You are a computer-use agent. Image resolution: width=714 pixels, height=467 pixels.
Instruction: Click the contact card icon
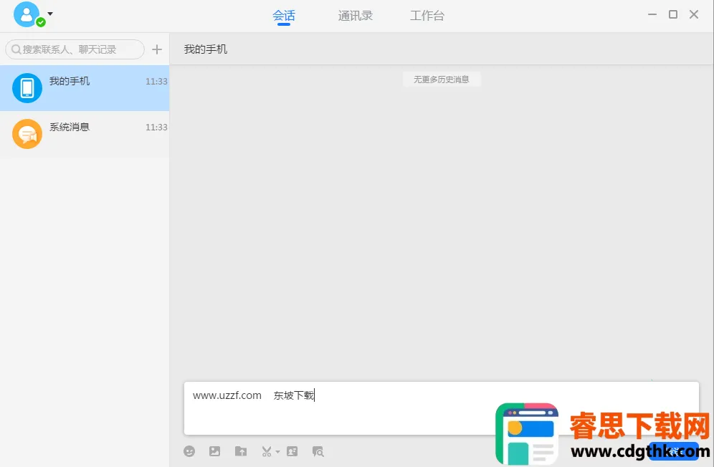click(x=292, y=451)
